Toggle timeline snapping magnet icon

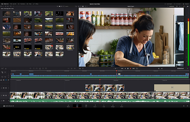point(1,80)
